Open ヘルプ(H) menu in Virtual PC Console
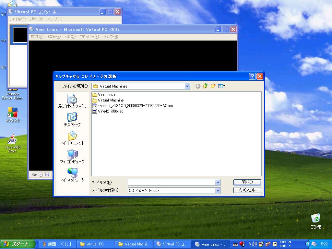Image resolution: width=332 pixels, height=249 pixels. pos(55,19)
